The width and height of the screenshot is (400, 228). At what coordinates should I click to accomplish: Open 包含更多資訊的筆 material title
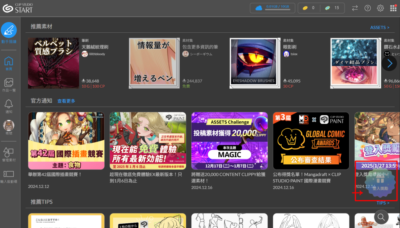[x=200, y=47]
